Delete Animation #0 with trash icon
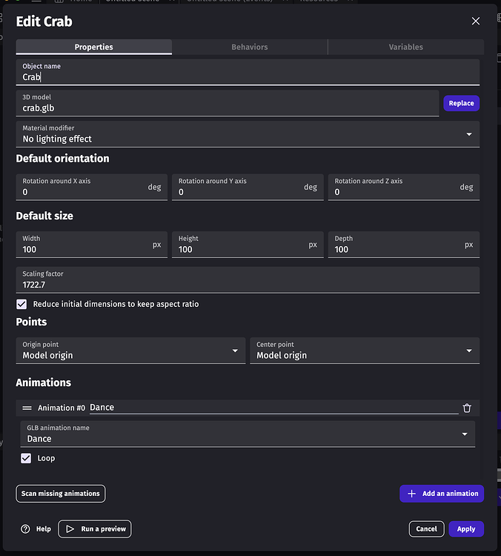Image resolution: width=501 pixels, height=556 pixels. (x=467, y=408)
